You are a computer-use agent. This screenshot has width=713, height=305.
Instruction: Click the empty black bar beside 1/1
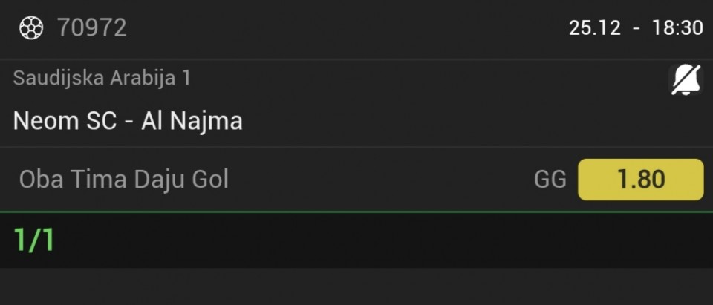[x=371, y=240]
